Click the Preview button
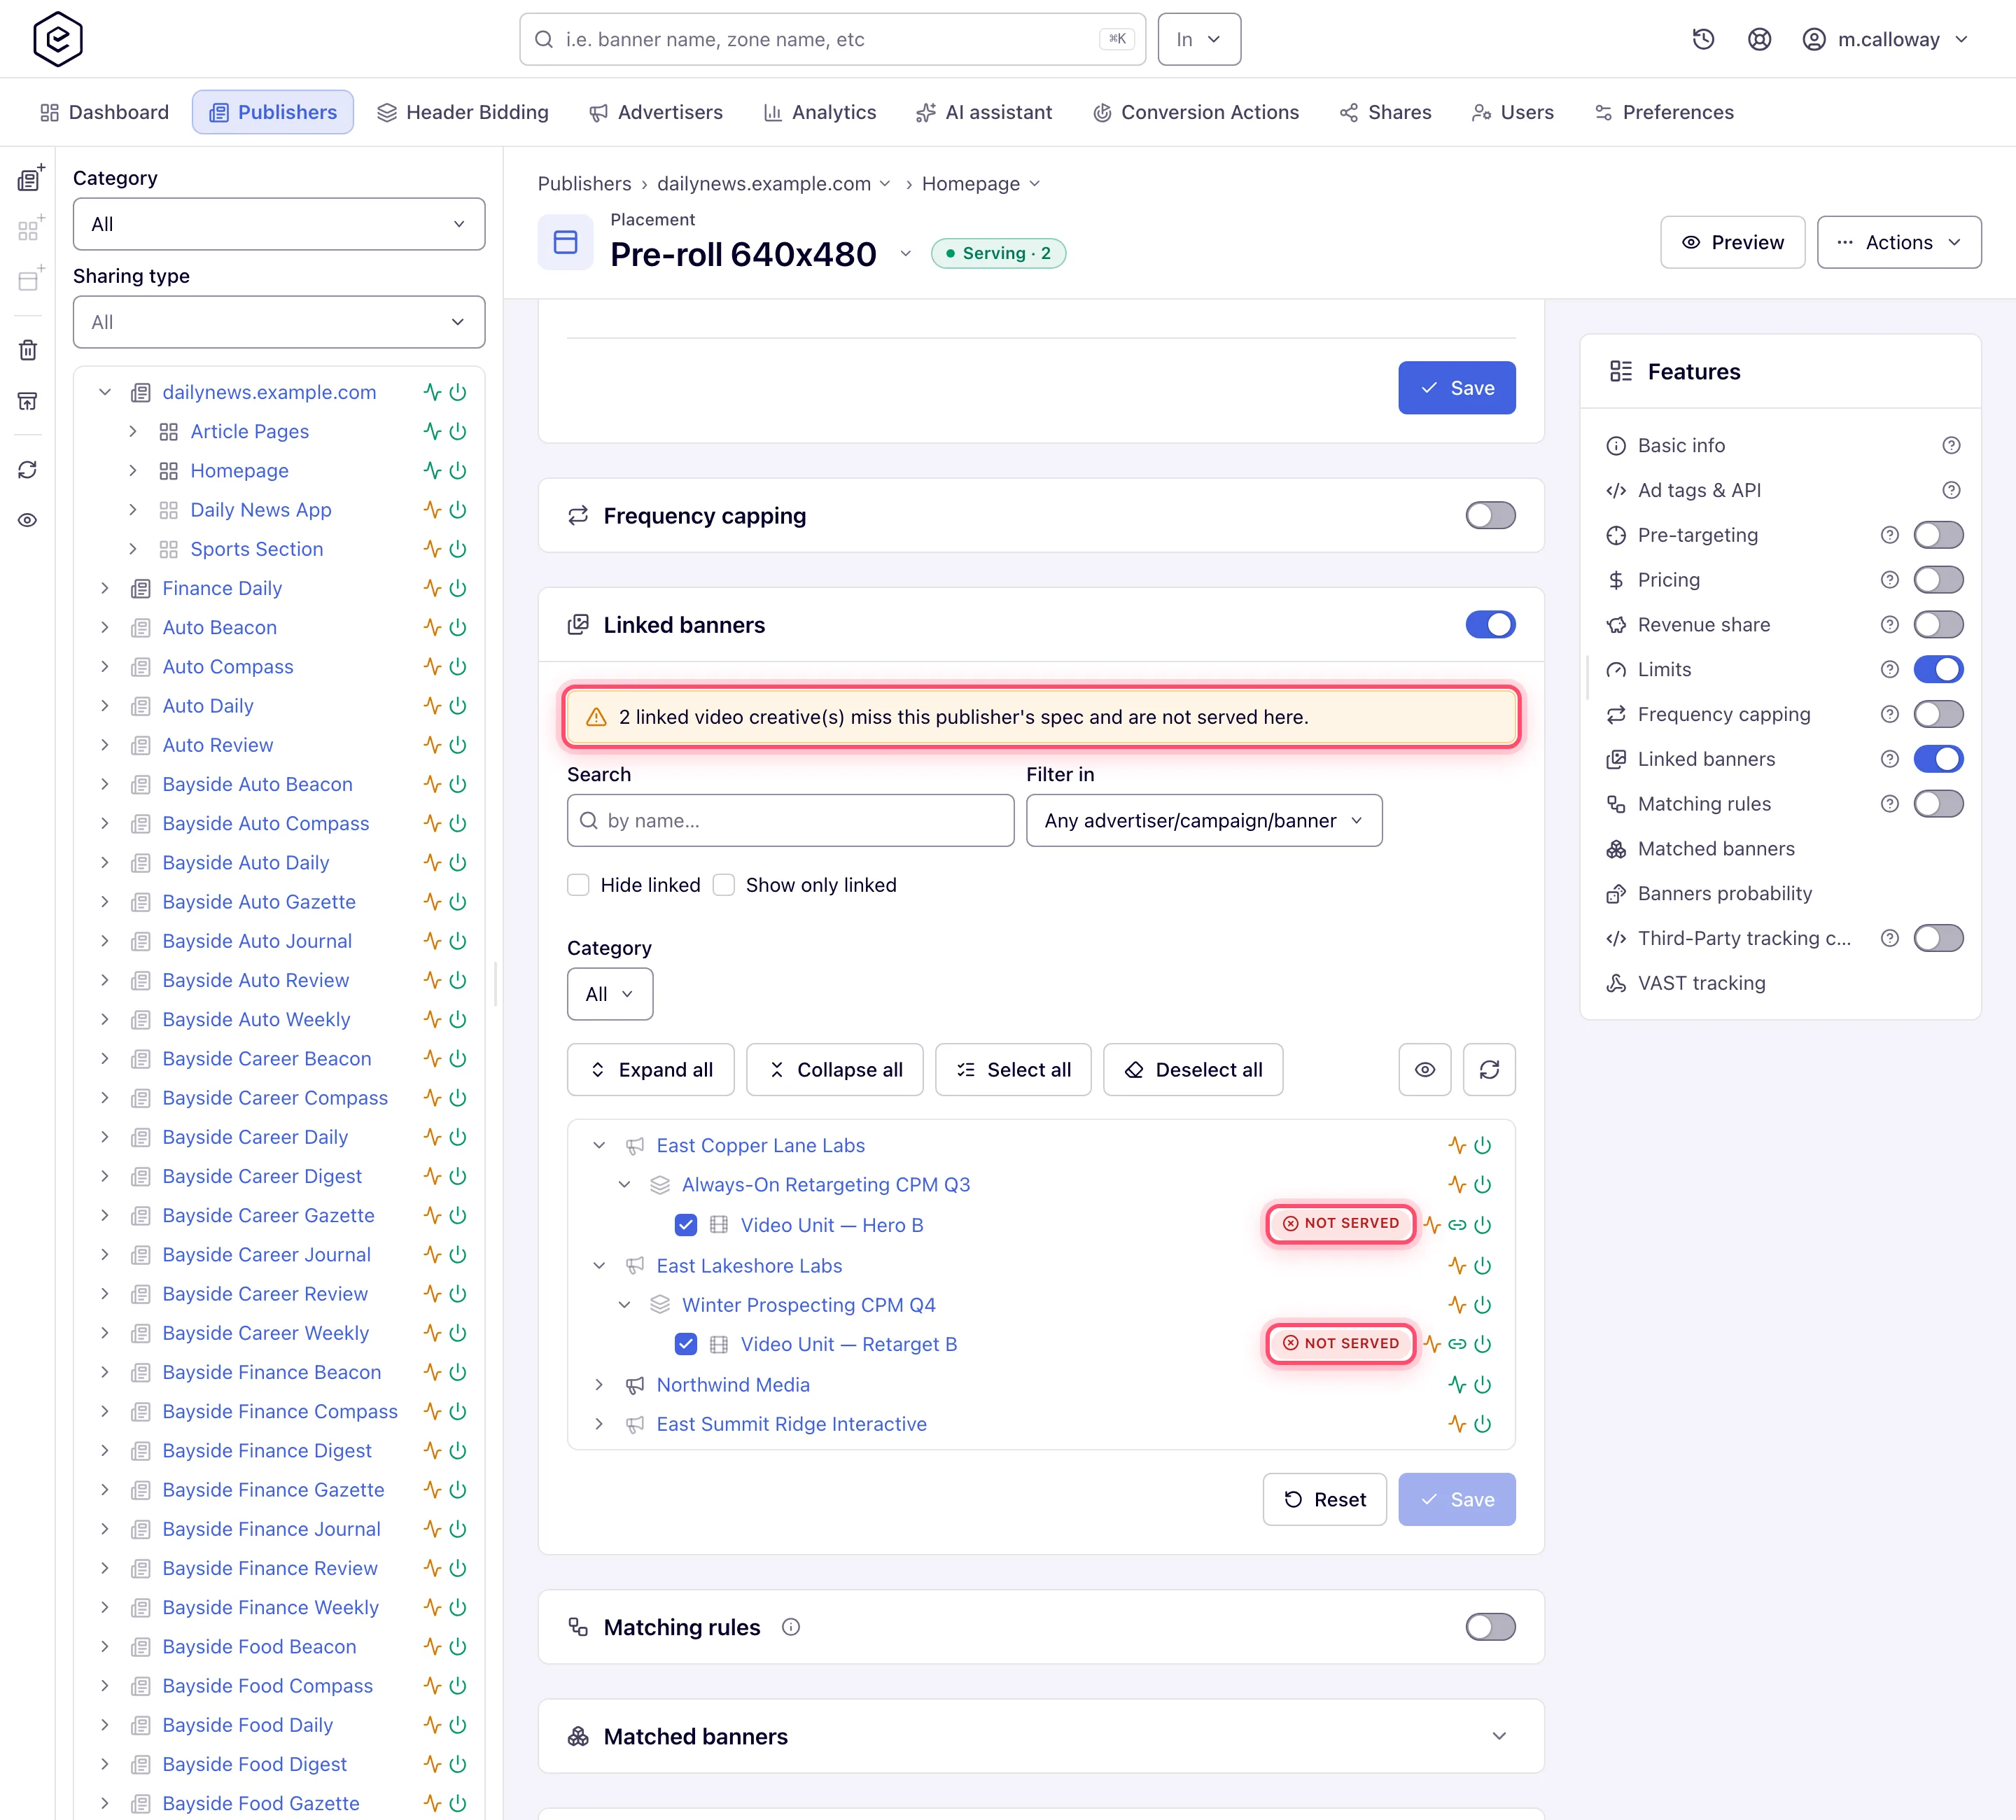The image size is (2016, 1820). click(1733, 242)
